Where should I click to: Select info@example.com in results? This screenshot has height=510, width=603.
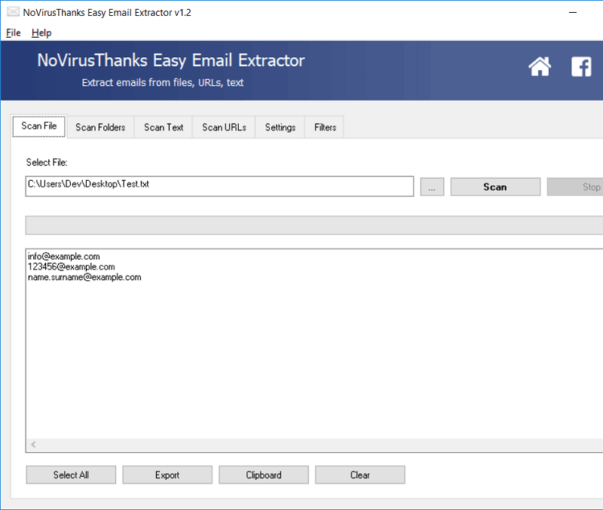64,256
